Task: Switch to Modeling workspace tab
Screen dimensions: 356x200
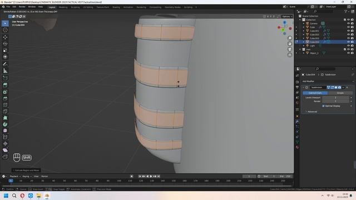Action: tap(63, 7)
